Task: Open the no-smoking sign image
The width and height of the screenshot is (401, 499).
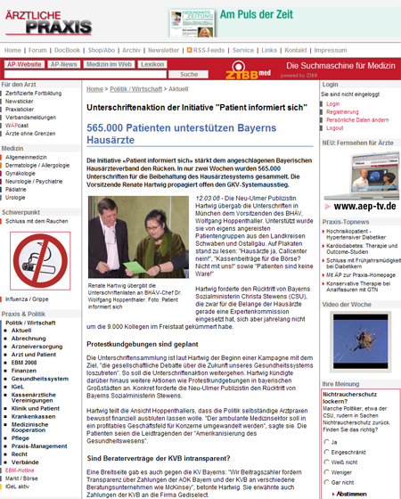Action: (40, 261)
